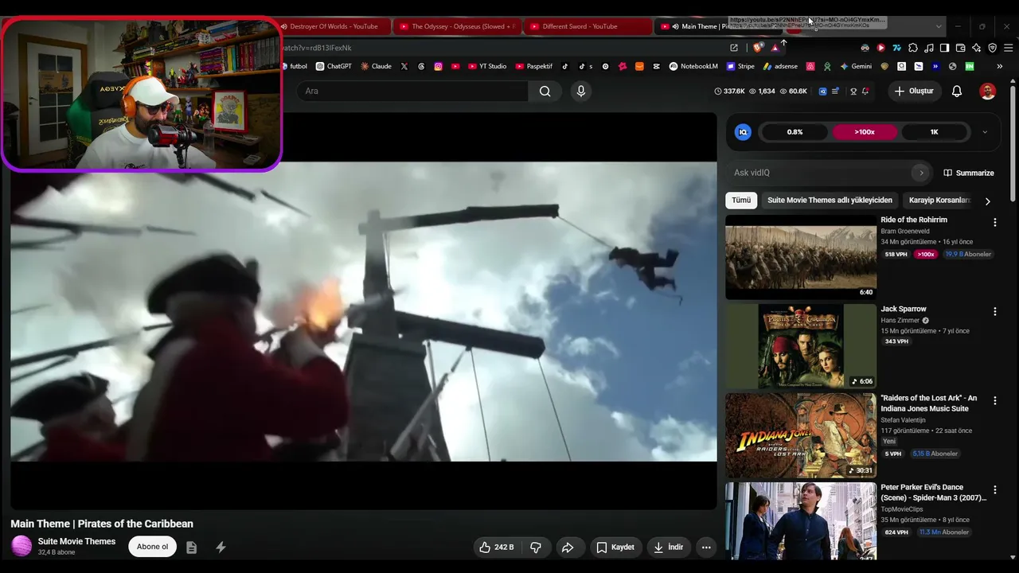Open the browser tab list dropdown
This screenshot has width=1019, height=573.
click(x=938, y=26)
